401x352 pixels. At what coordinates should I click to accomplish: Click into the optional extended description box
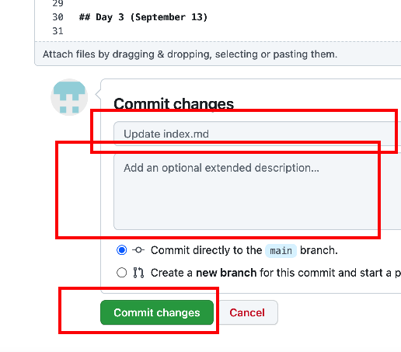[x=257, y=192]
